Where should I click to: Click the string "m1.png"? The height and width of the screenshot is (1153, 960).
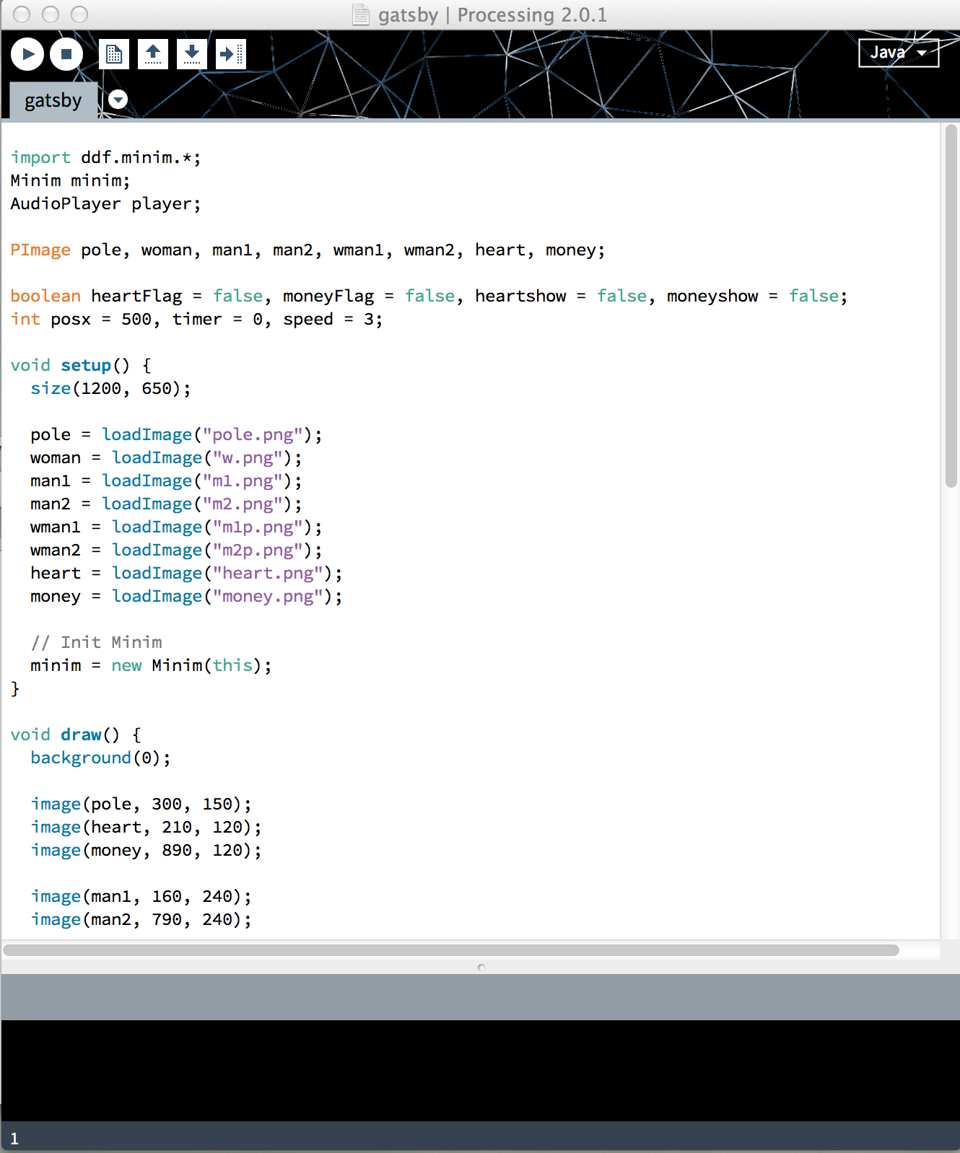[243, 481]
